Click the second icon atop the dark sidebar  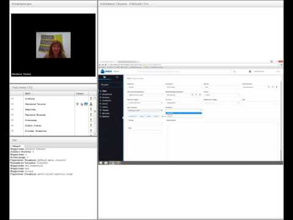pyautogui.click(x=117, y=77)
